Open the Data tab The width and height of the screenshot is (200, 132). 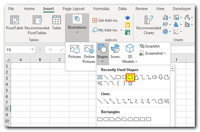(122, 9)
